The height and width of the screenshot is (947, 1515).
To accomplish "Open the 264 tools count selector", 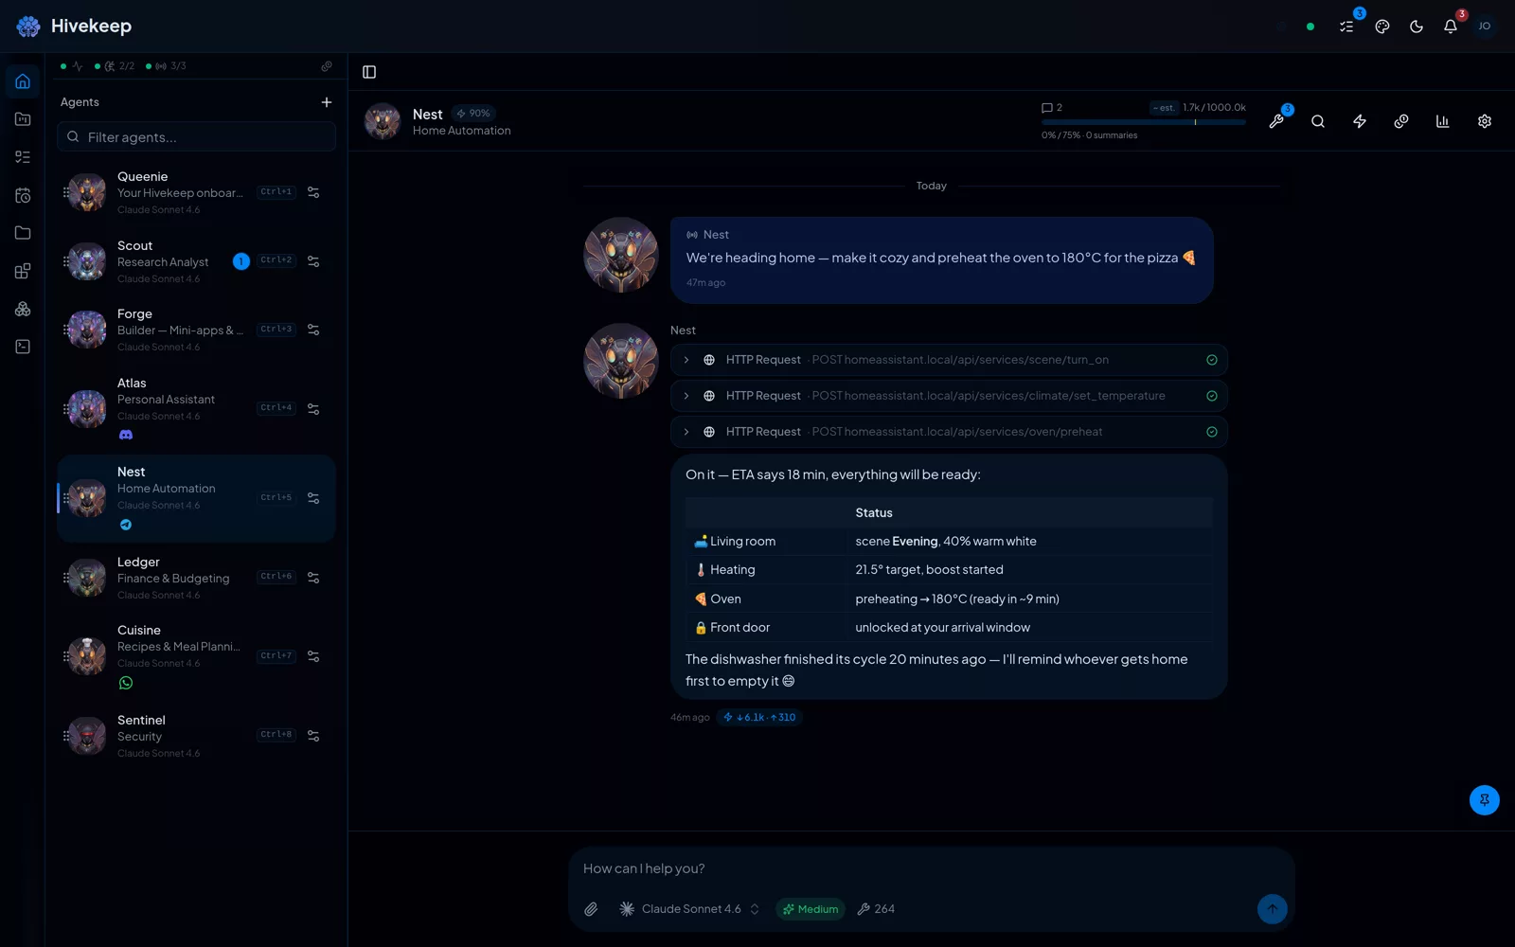I will coord(876,909).
